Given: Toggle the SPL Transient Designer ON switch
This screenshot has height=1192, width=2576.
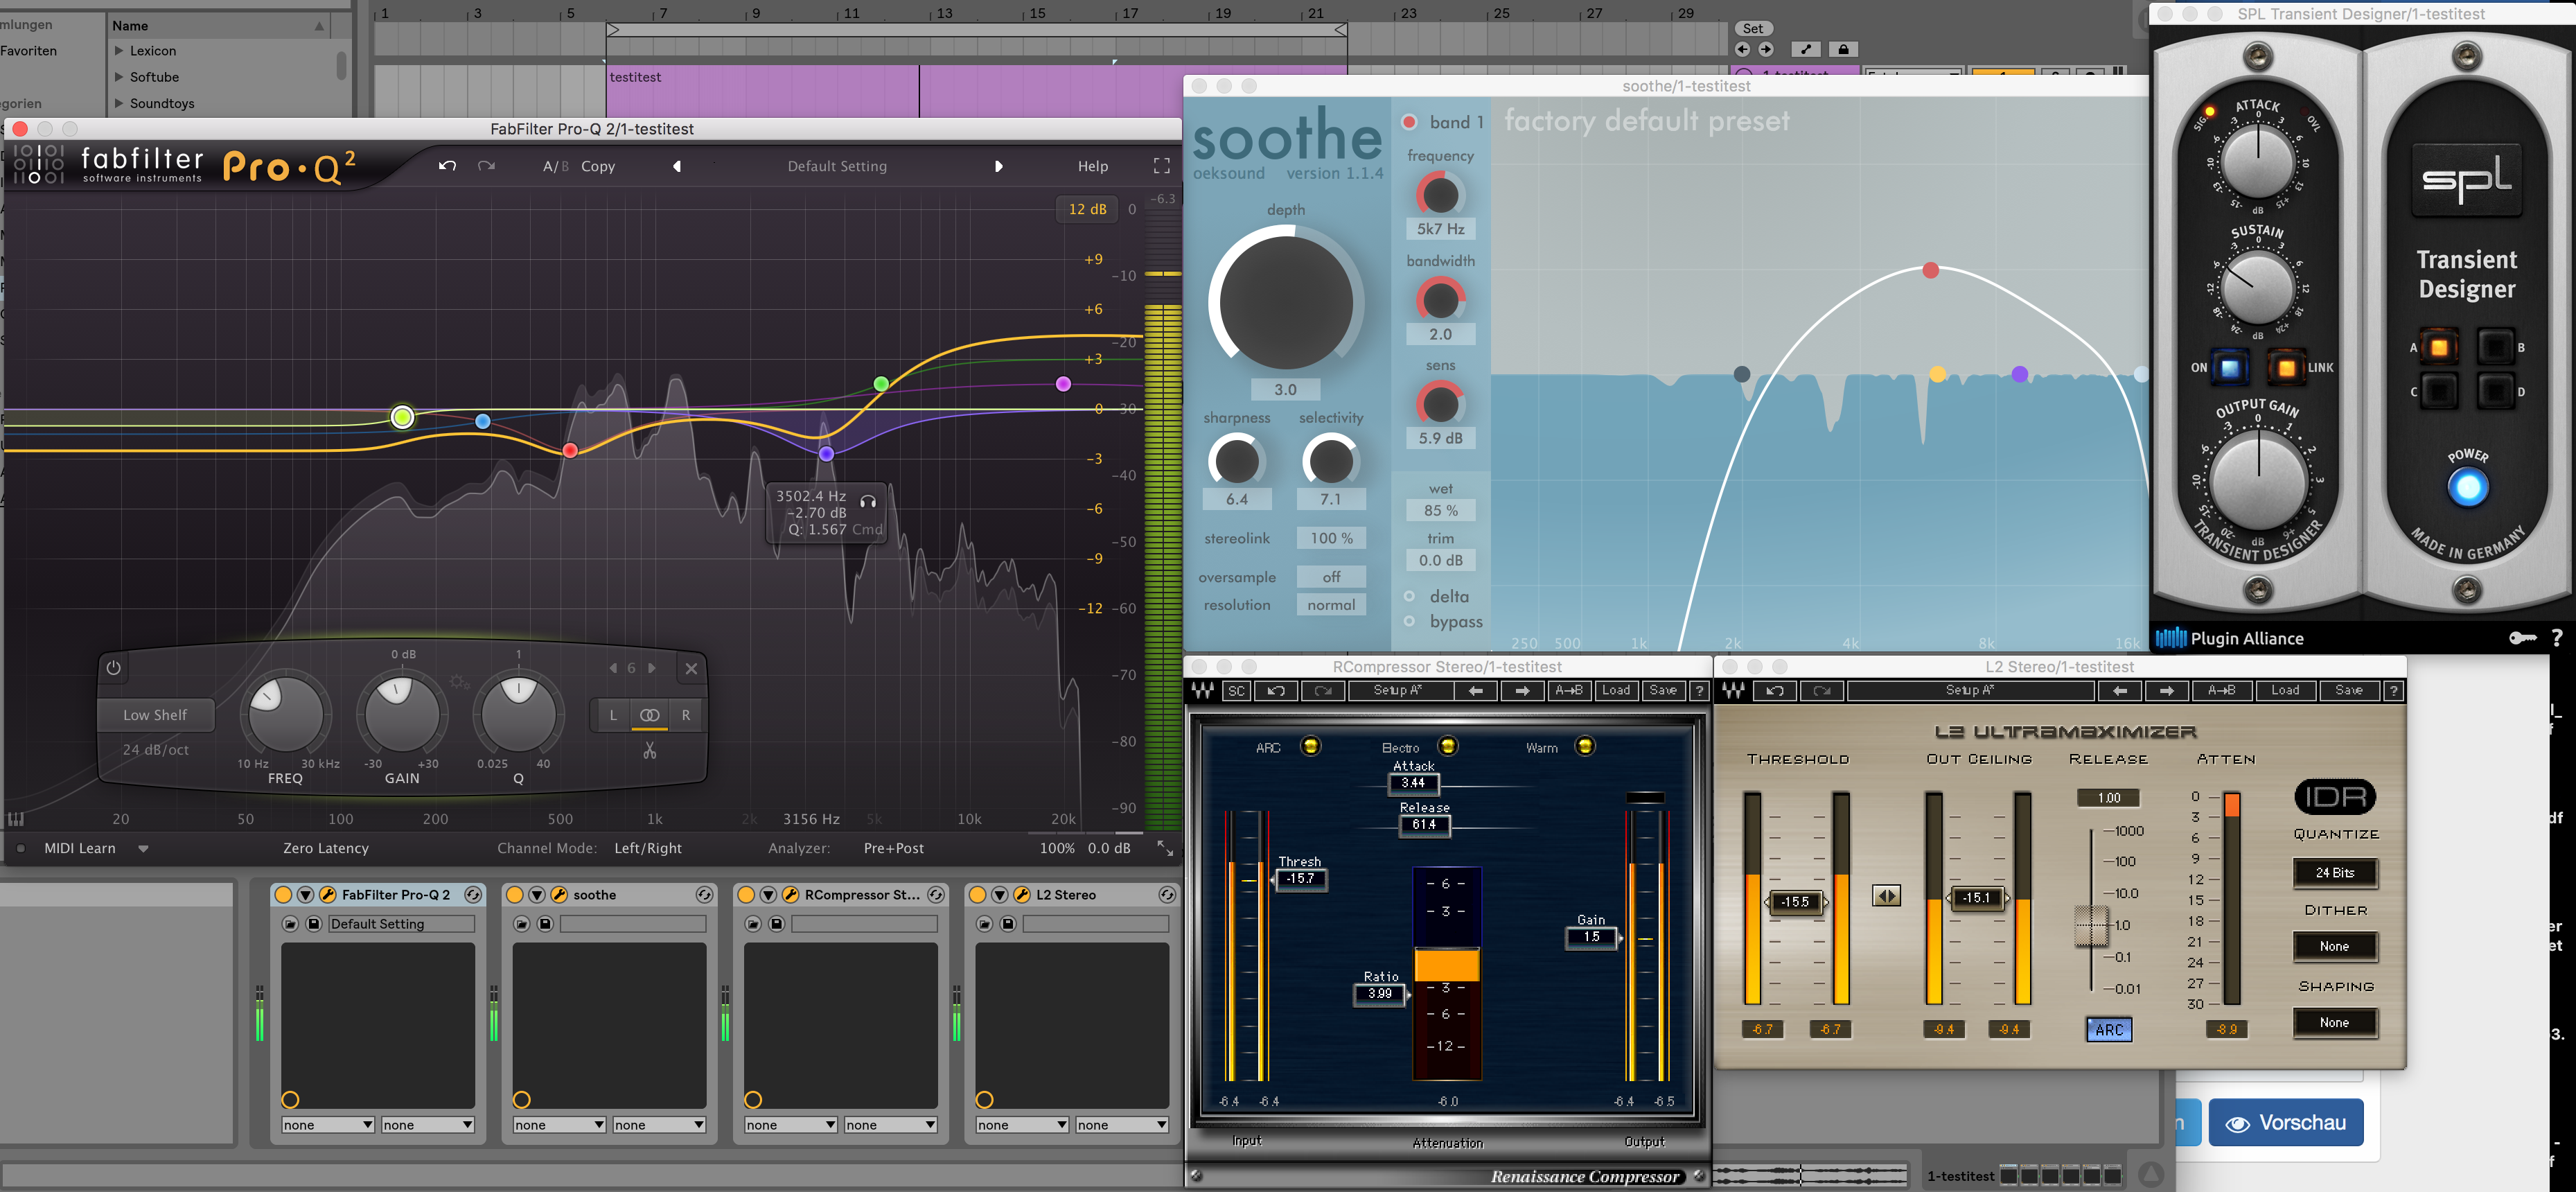Looking at the screenshot, I should tap(2229, 367).
